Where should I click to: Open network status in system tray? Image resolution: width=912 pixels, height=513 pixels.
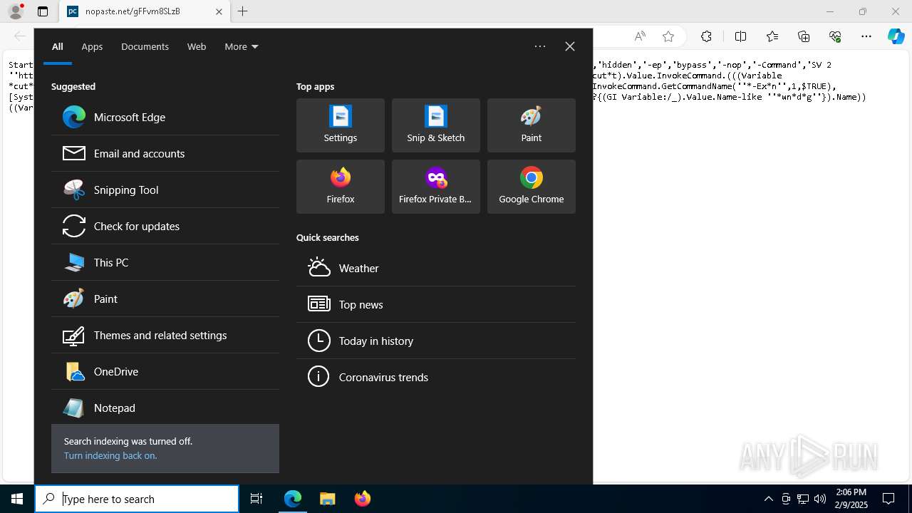tap(803, 499)
